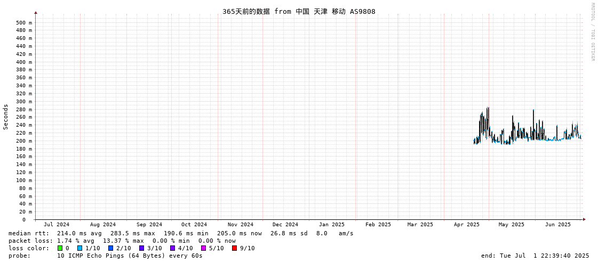Click the 283.5 ms max rtt value

pyautogui.click(x=133, y=233)
